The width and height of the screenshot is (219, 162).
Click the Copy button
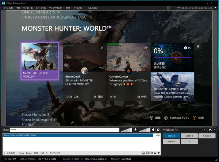pos(22,153)
